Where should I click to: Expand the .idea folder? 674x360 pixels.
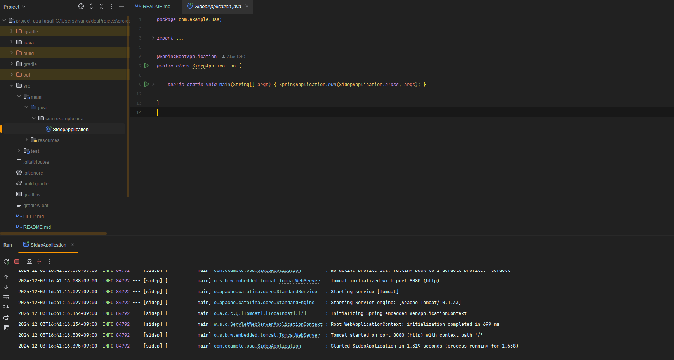coord(12,42)
